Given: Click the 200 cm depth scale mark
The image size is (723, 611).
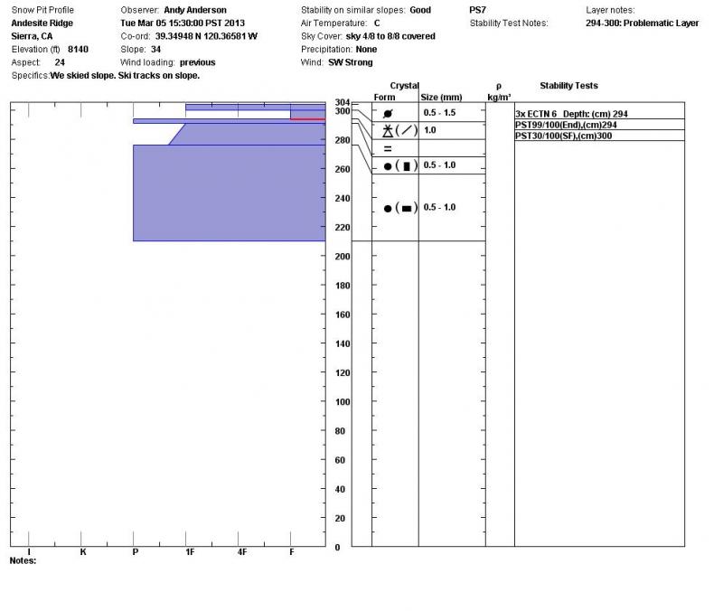Looking at the screenshot, I should coord(342,257).
